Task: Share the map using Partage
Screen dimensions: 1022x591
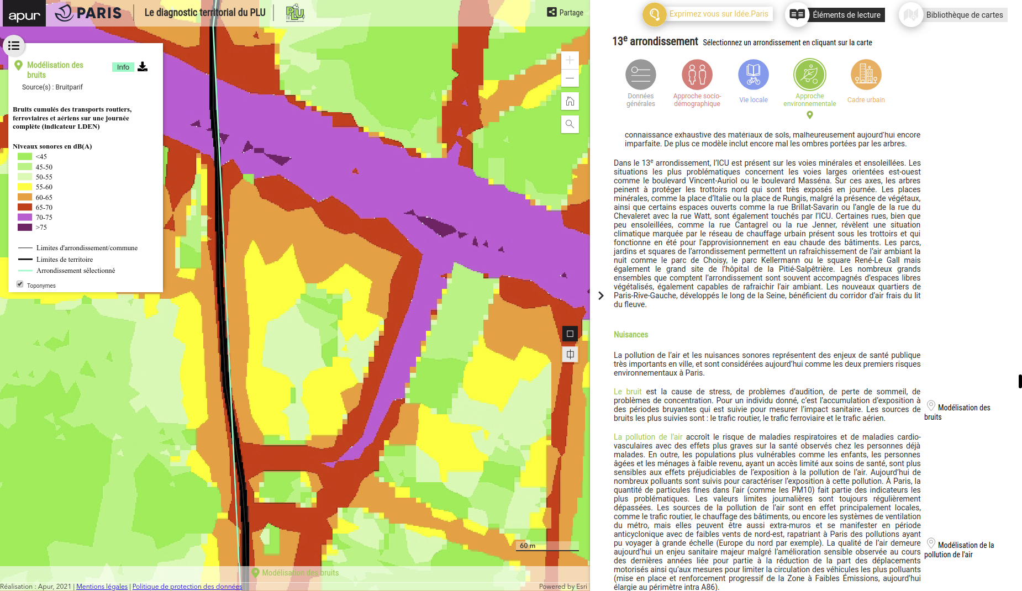Action: (565, 13)
